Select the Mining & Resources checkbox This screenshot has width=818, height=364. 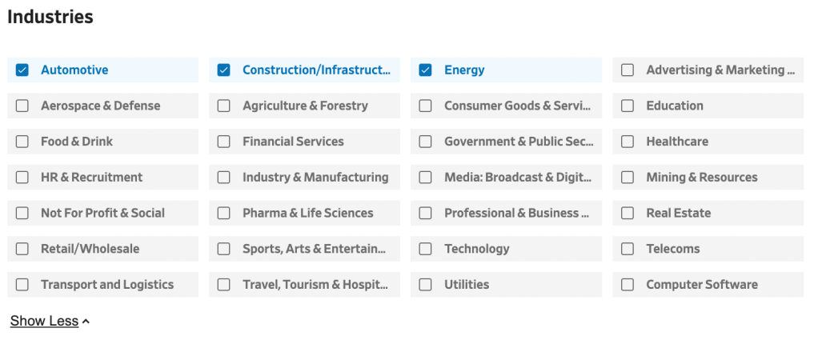628,178
